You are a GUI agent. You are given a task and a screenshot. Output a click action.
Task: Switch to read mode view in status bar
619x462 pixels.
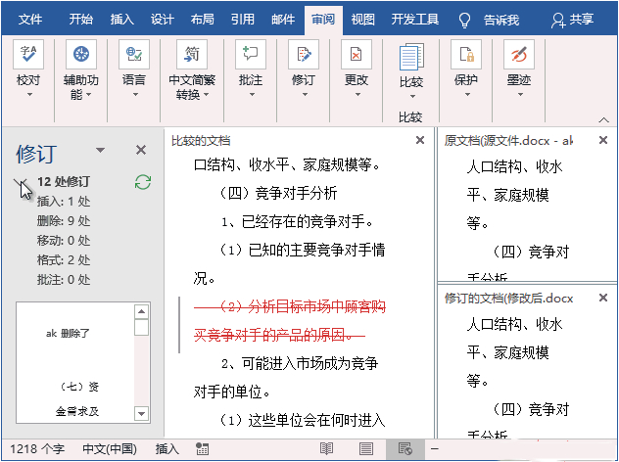(326, 448)
